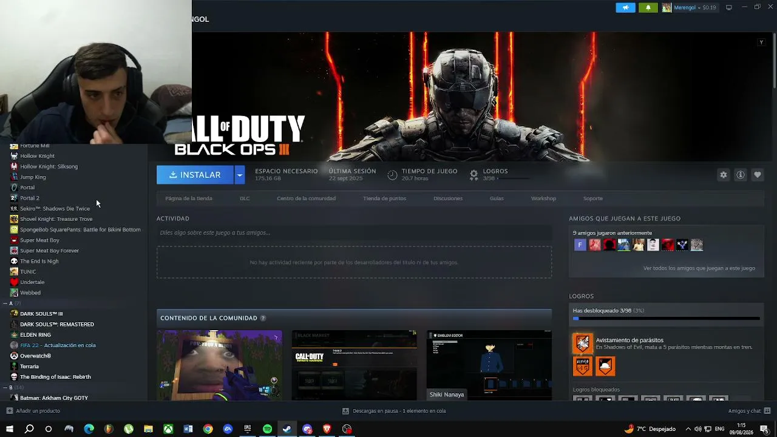Open the Soporte tab
This screenshot has width=777, height=437.
coord(593,198)
